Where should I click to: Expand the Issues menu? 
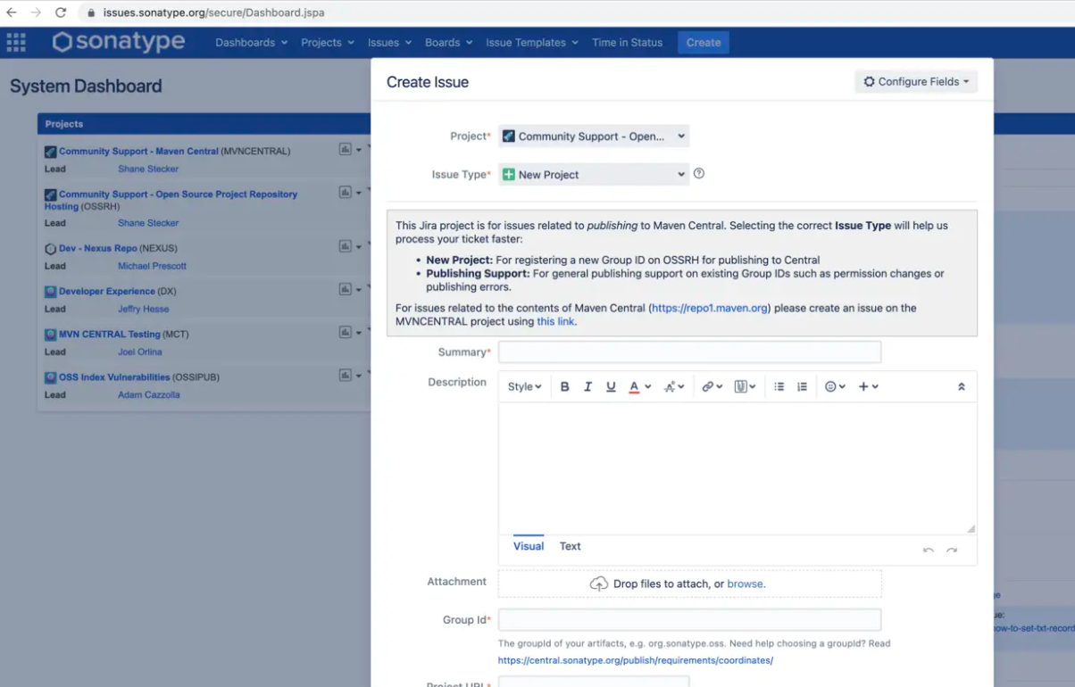coord(389,42)
